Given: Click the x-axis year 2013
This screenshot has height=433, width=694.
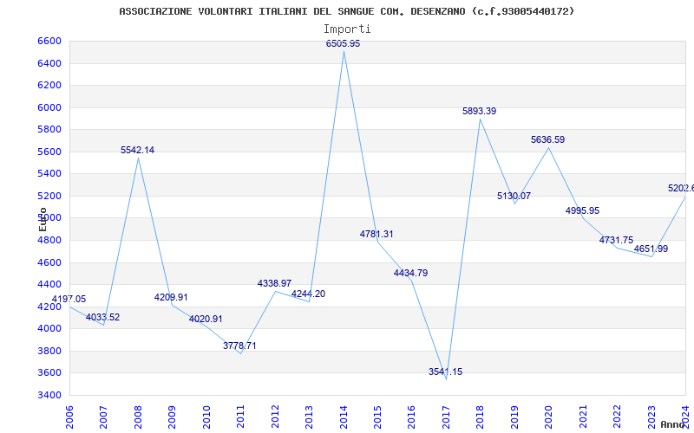Looking at the screenshot, I should (309, 417).
